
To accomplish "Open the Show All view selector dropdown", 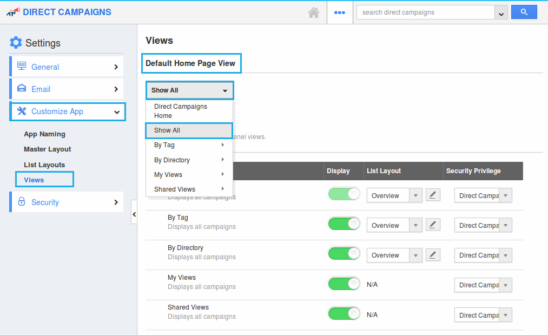I will [x=189, y=90].
